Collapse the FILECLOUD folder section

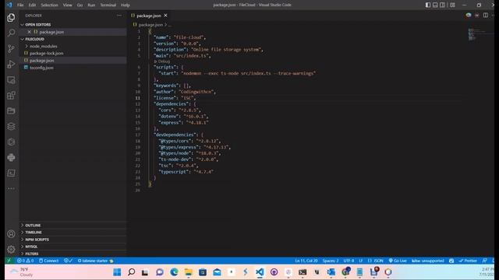click(x=73, y=39)
